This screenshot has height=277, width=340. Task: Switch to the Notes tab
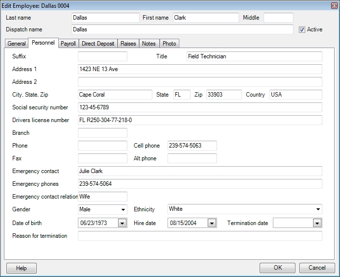[x=149, y=44]
